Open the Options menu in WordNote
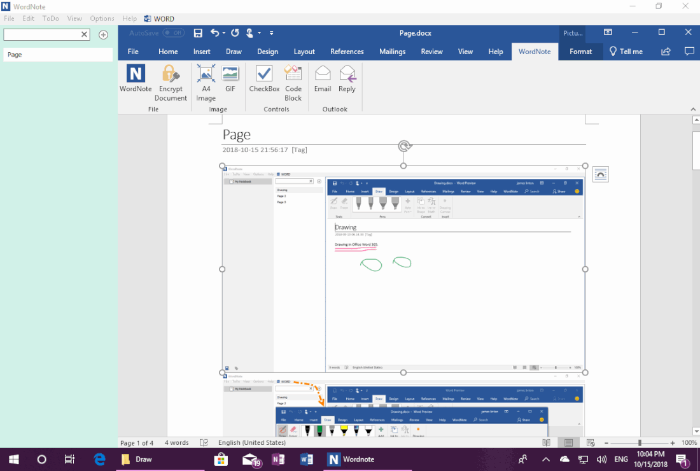The height and width of the screenshot is (471, 700). [102, 18]
